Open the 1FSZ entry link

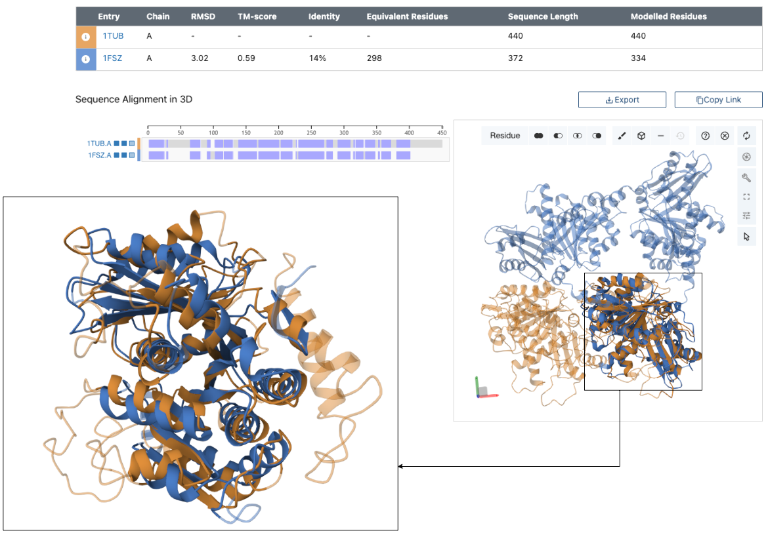coord(112,59)
